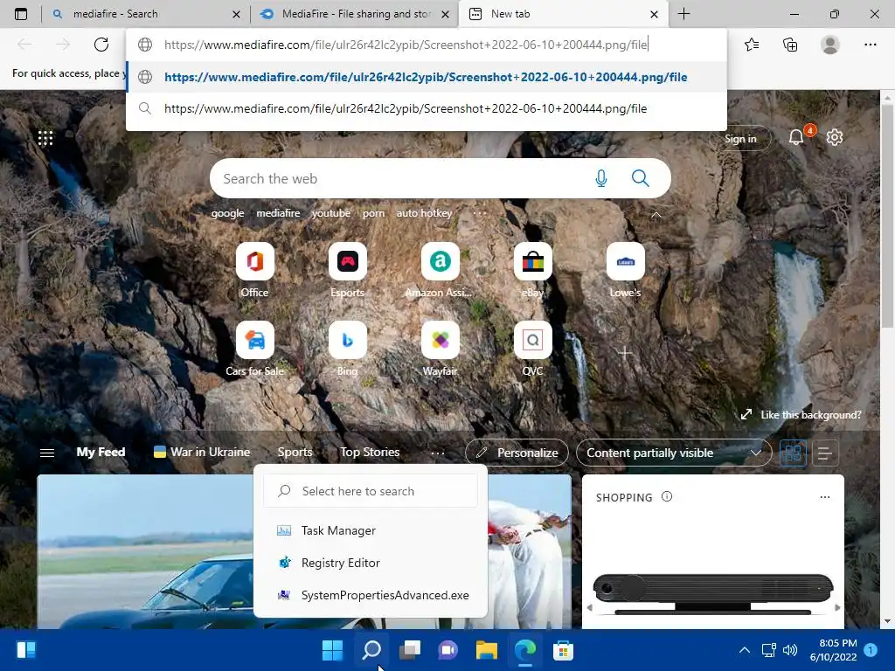
Task: Click the Personalize button
Action: [x=517, y=453]
